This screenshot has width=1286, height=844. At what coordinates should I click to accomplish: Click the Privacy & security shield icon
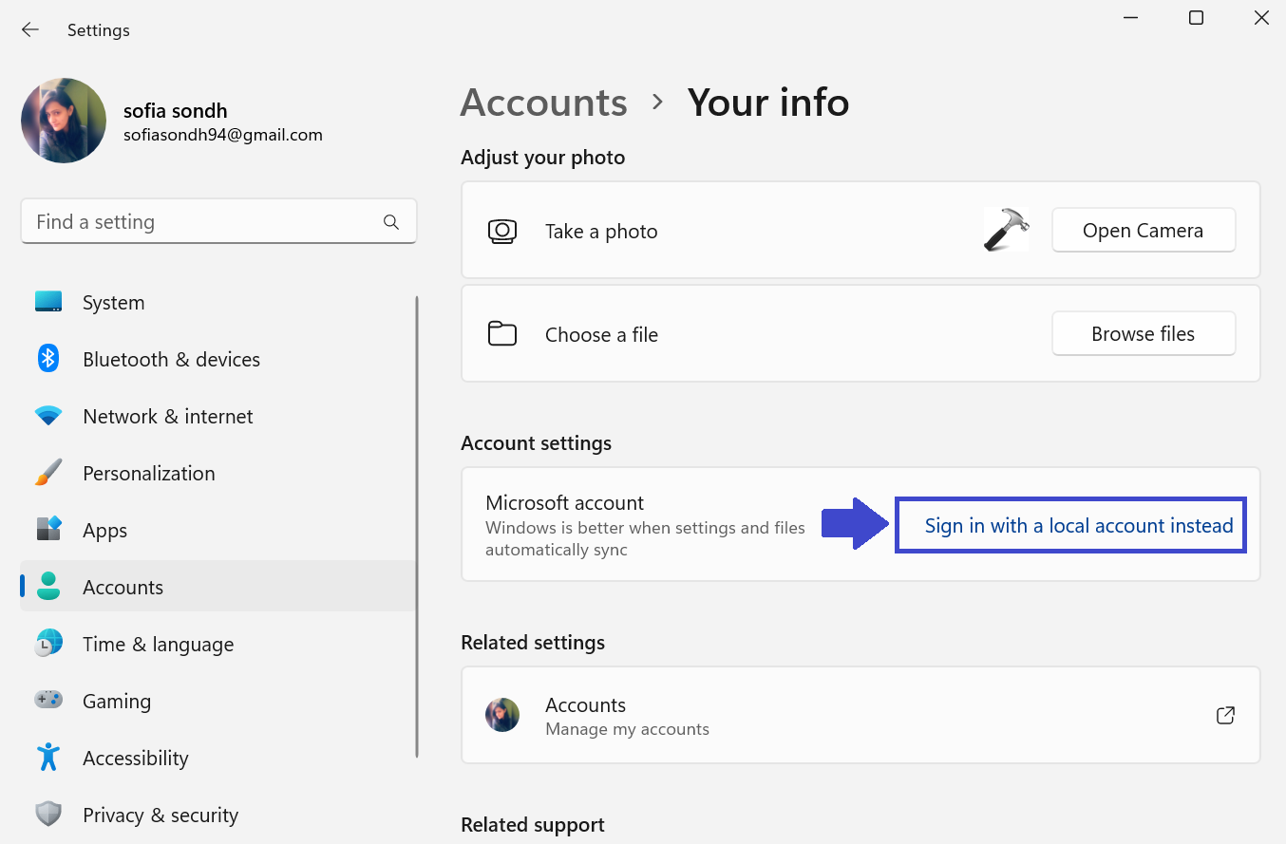click(x=48, y=815)
